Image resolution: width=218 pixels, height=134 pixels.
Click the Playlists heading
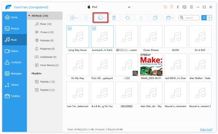tap(36, 74)
